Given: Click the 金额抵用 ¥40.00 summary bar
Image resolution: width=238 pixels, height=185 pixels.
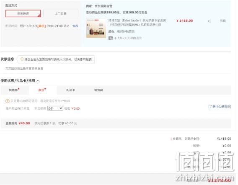Looking at the screenshot, I should tap(116, 123).
